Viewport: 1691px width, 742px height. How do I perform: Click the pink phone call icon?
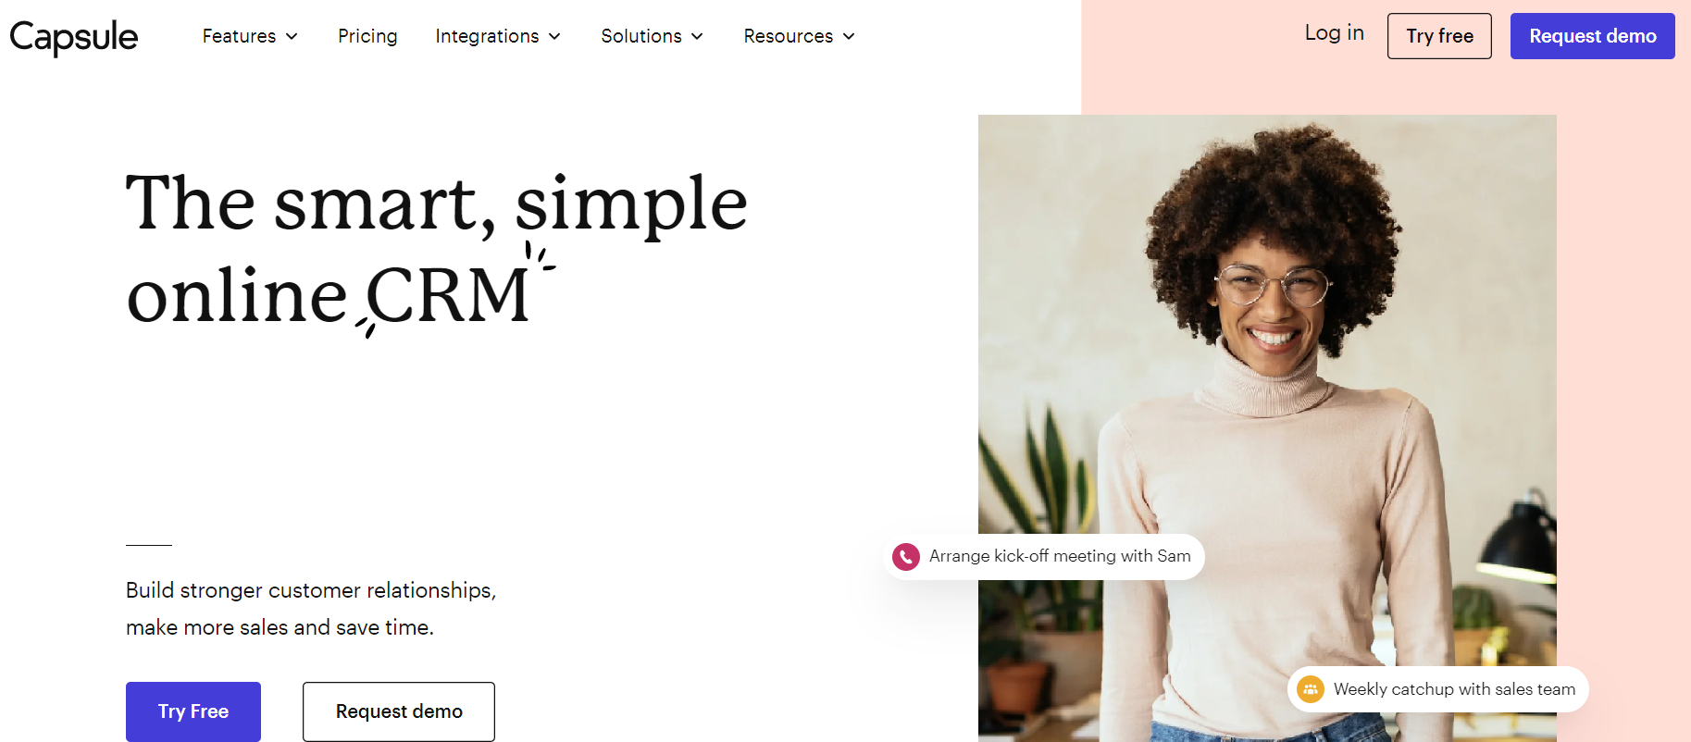[x=905, y=557]
